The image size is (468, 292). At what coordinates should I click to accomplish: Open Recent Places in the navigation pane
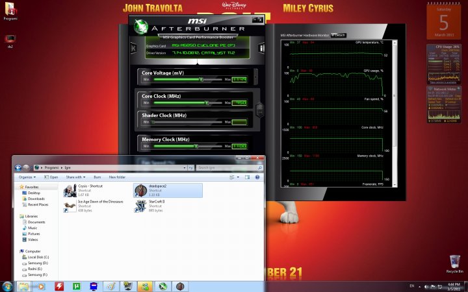click(35, 204)
